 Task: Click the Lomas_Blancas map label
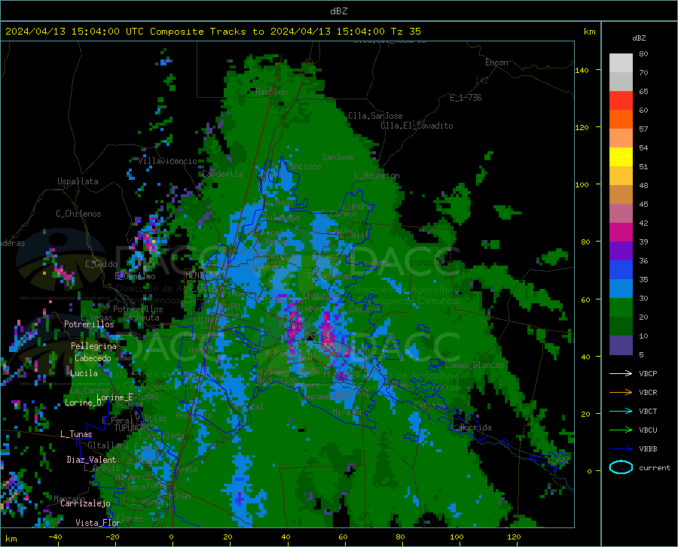point(475,365)
